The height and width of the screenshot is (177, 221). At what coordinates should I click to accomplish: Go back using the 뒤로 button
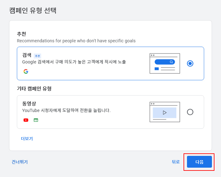(x=176, y=162)
